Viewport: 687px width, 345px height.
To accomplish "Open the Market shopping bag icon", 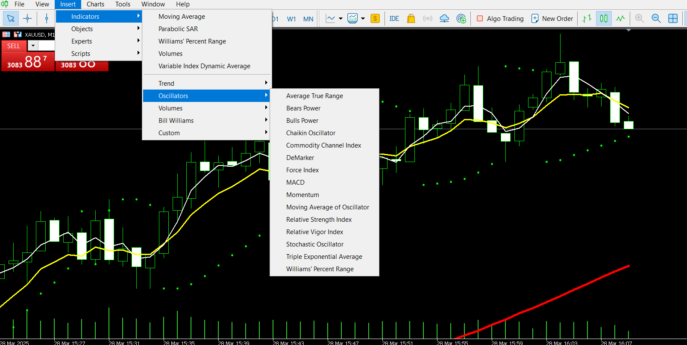I will pos(411,18).
